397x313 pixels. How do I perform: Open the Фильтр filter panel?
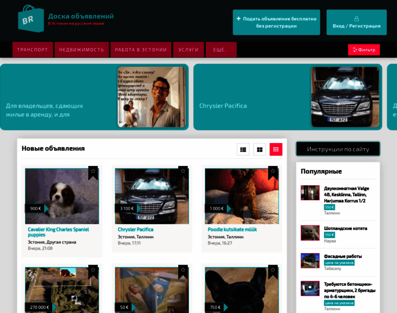coord(364,50)
